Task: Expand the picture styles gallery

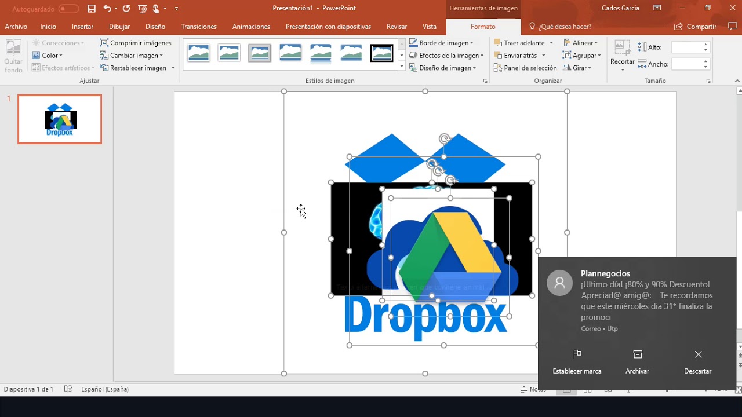Action: (x=402, y=66)
